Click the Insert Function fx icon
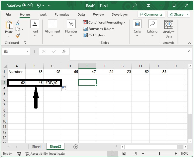The width and height of the screenshot is (194, 158). (64, 51)
